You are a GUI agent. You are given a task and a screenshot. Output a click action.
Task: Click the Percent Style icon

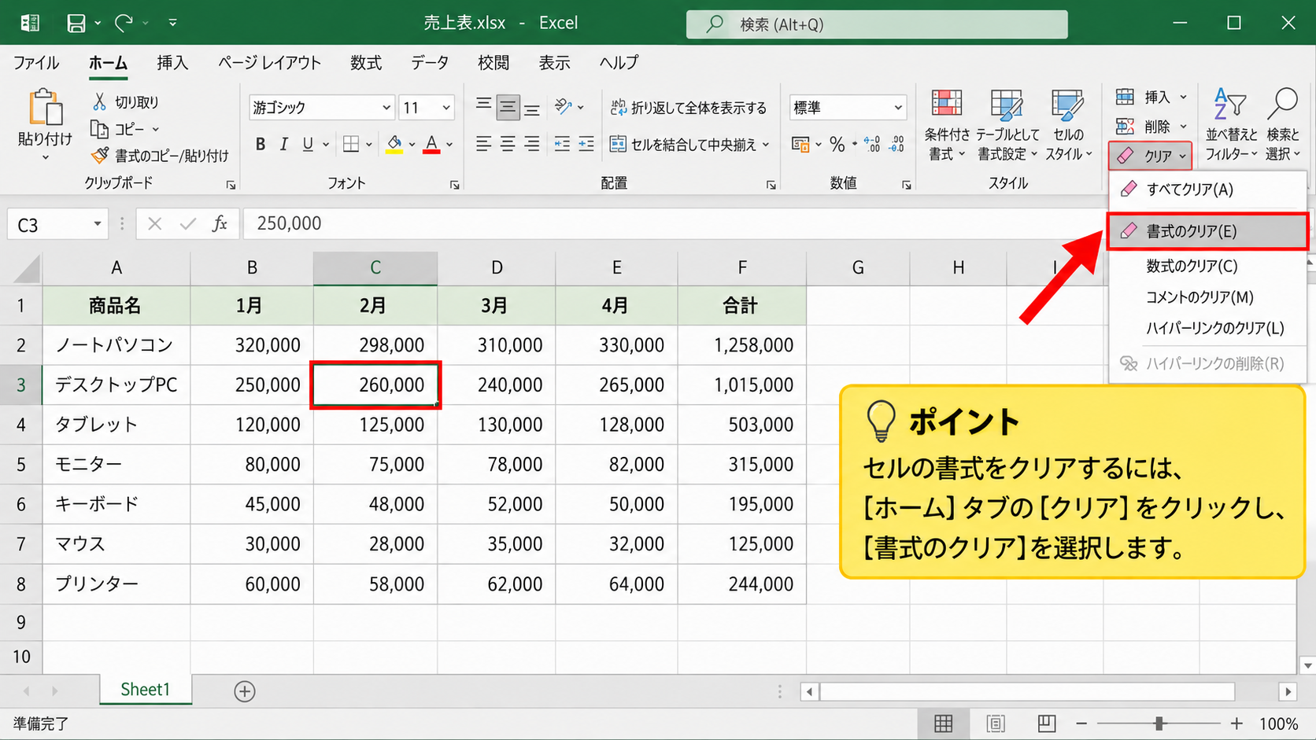pos(837,144)
